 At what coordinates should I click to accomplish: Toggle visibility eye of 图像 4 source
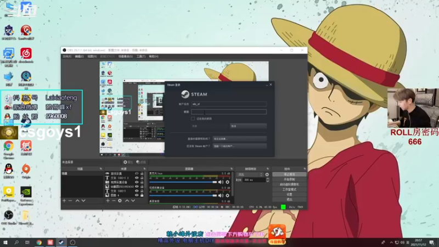137,195
